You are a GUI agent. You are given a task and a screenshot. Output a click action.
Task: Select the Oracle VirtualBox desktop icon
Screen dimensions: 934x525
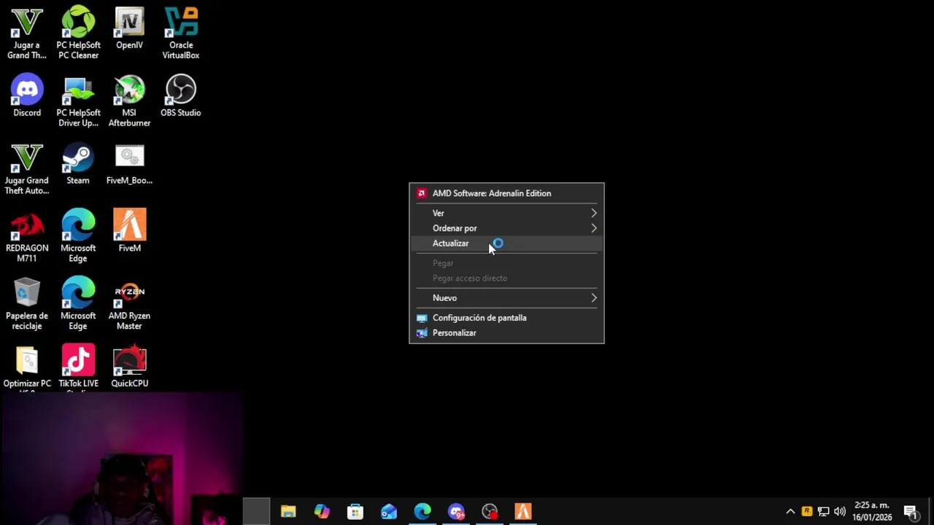(181, 33)
